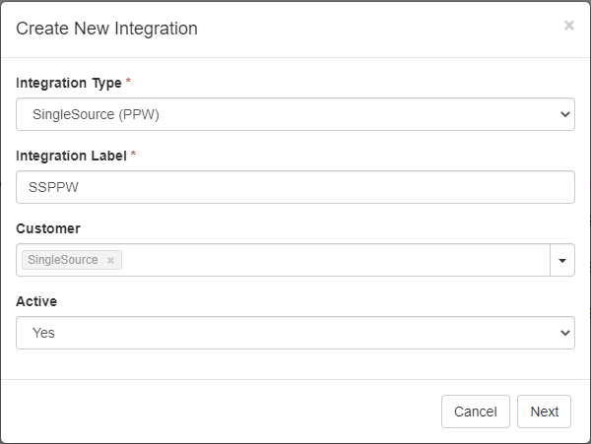Click the Customer field label

click(x=48, y=228)
